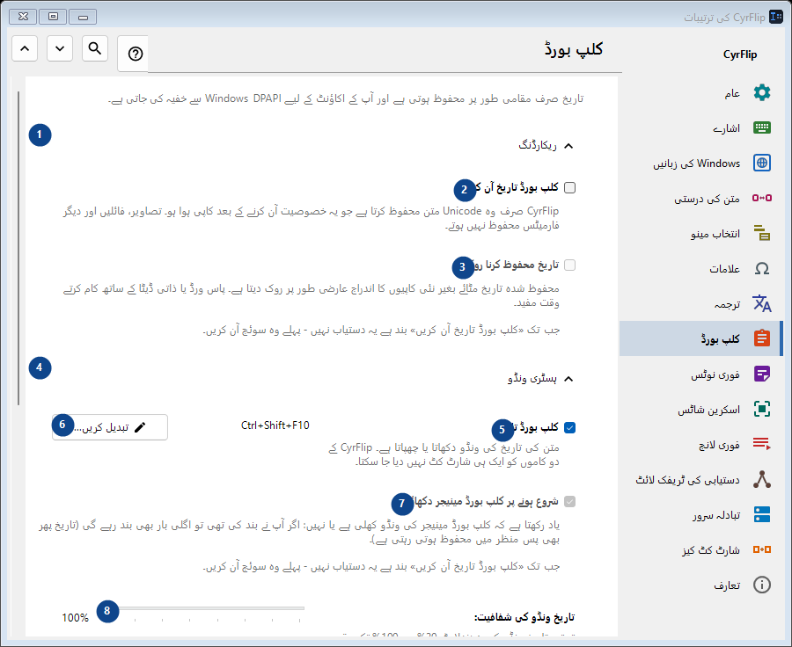Image resolution: width=792 pixels, height=647 pixels.
Task: Open the translation icon in sidebar
Action: 762,303
